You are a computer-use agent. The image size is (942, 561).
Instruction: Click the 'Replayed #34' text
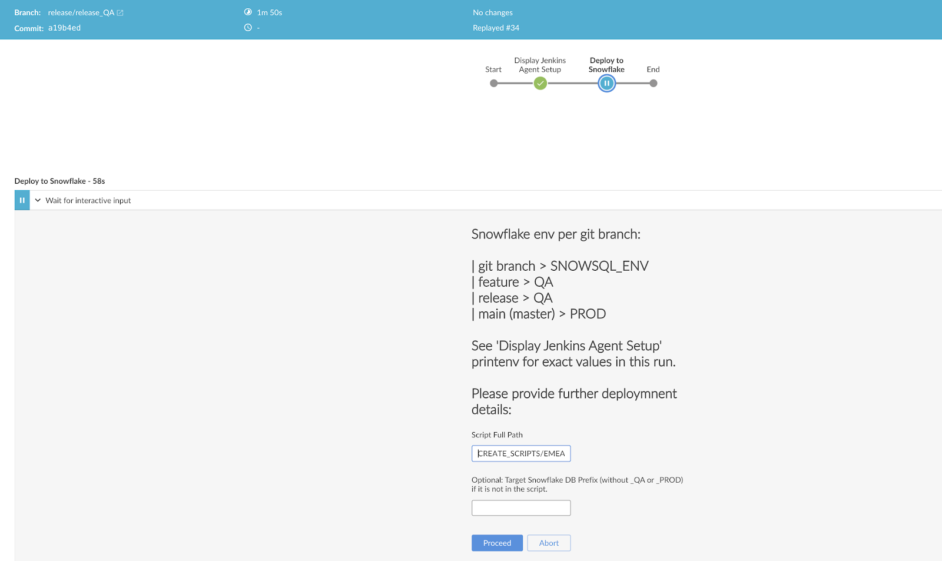click(496, 28)
